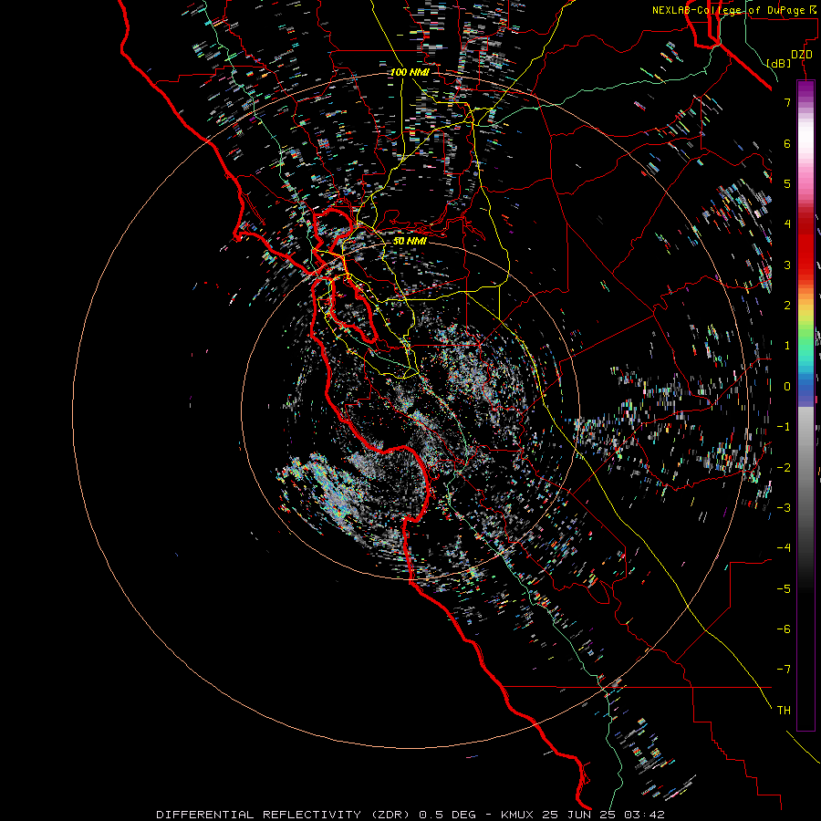Click the 03:42 timestamp
This screenshot has height=821, width=821.
tap(645, 815)
